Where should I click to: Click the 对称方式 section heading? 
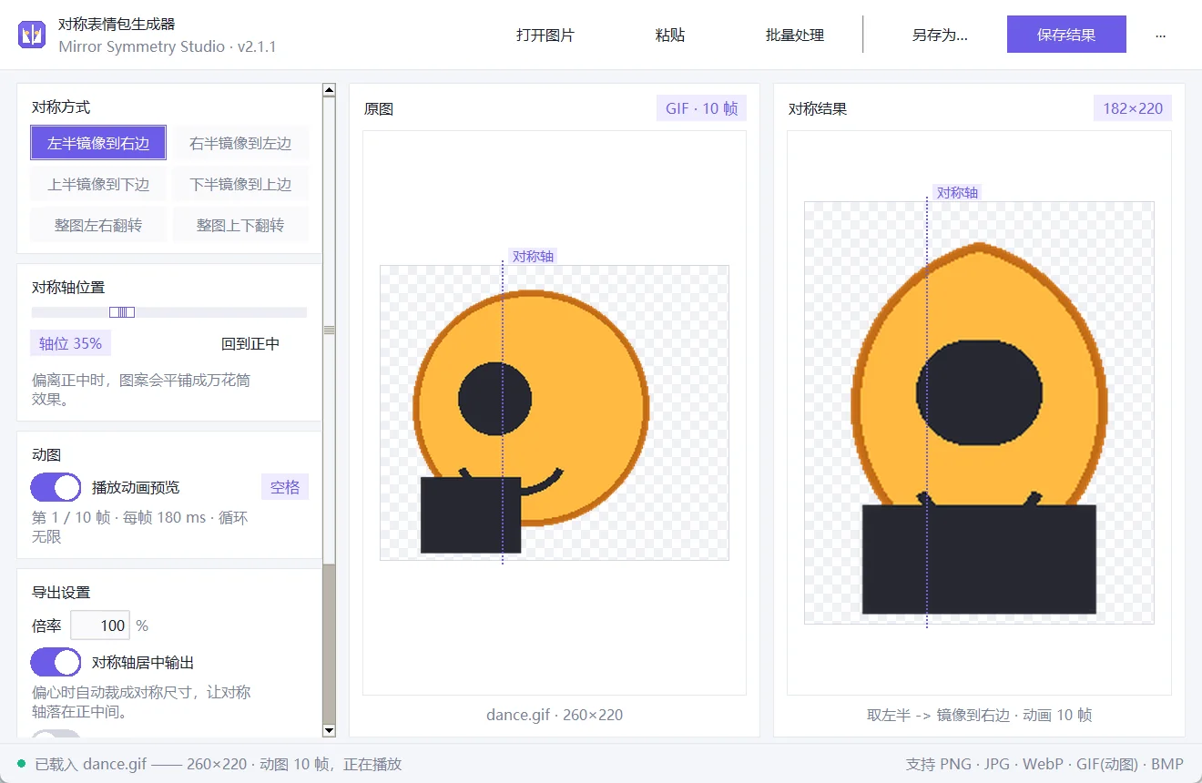(x=61, y=107)
